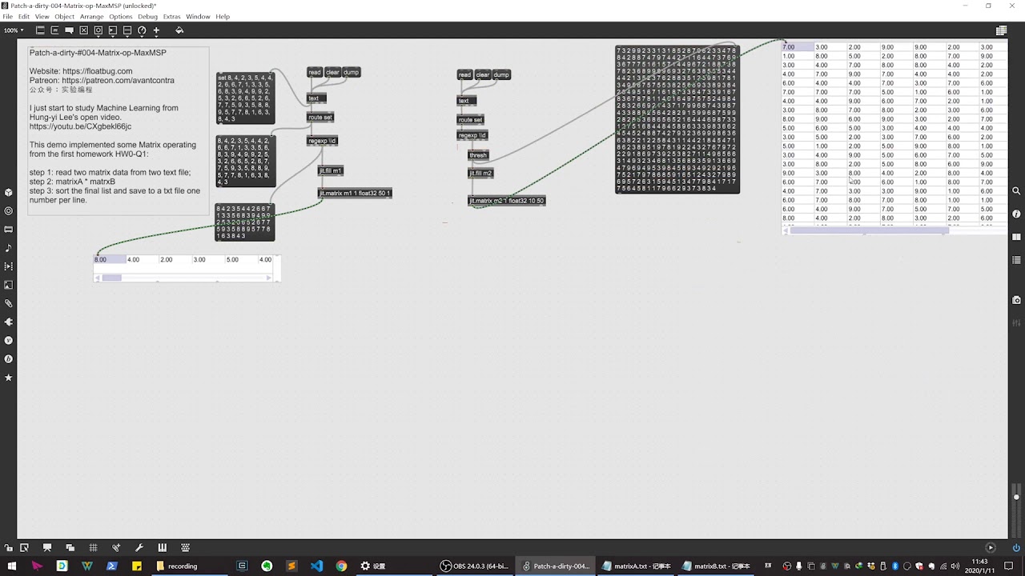Open matrixA.txt Notepad from taskbar
1025x576 pixels.
point(637,566)
